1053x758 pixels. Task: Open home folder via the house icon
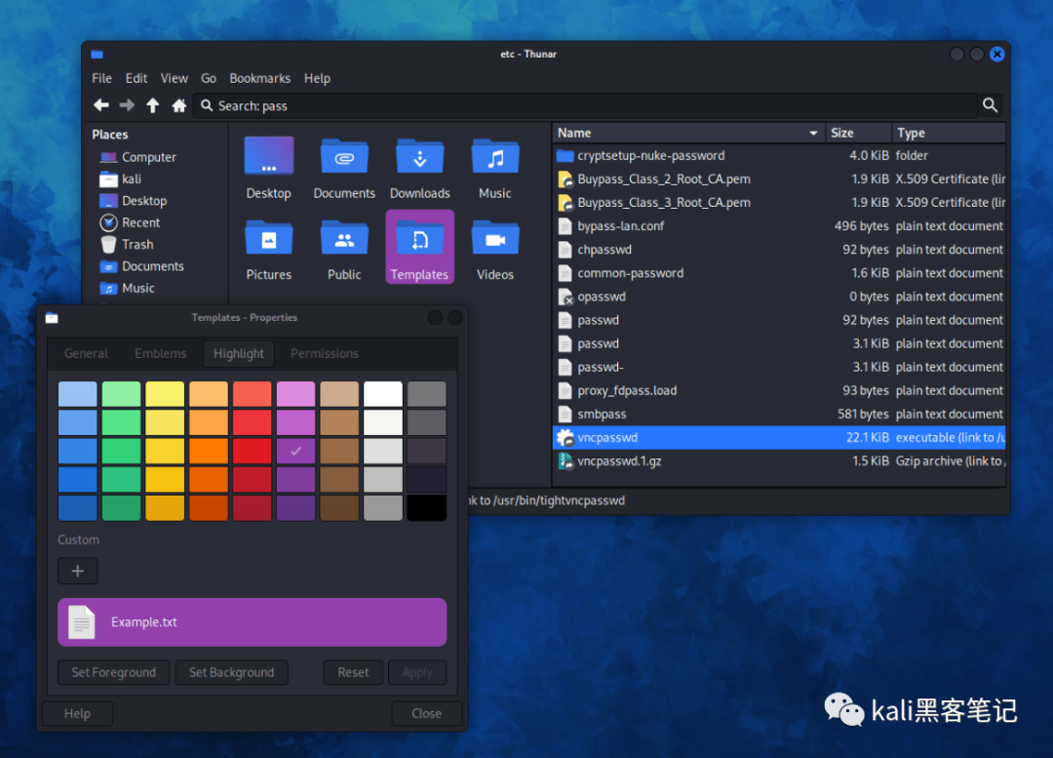(x=178, y=105)
